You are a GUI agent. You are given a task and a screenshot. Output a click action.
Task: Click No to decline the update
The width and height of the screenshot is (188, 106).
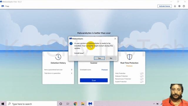click(x=111, y=58)
